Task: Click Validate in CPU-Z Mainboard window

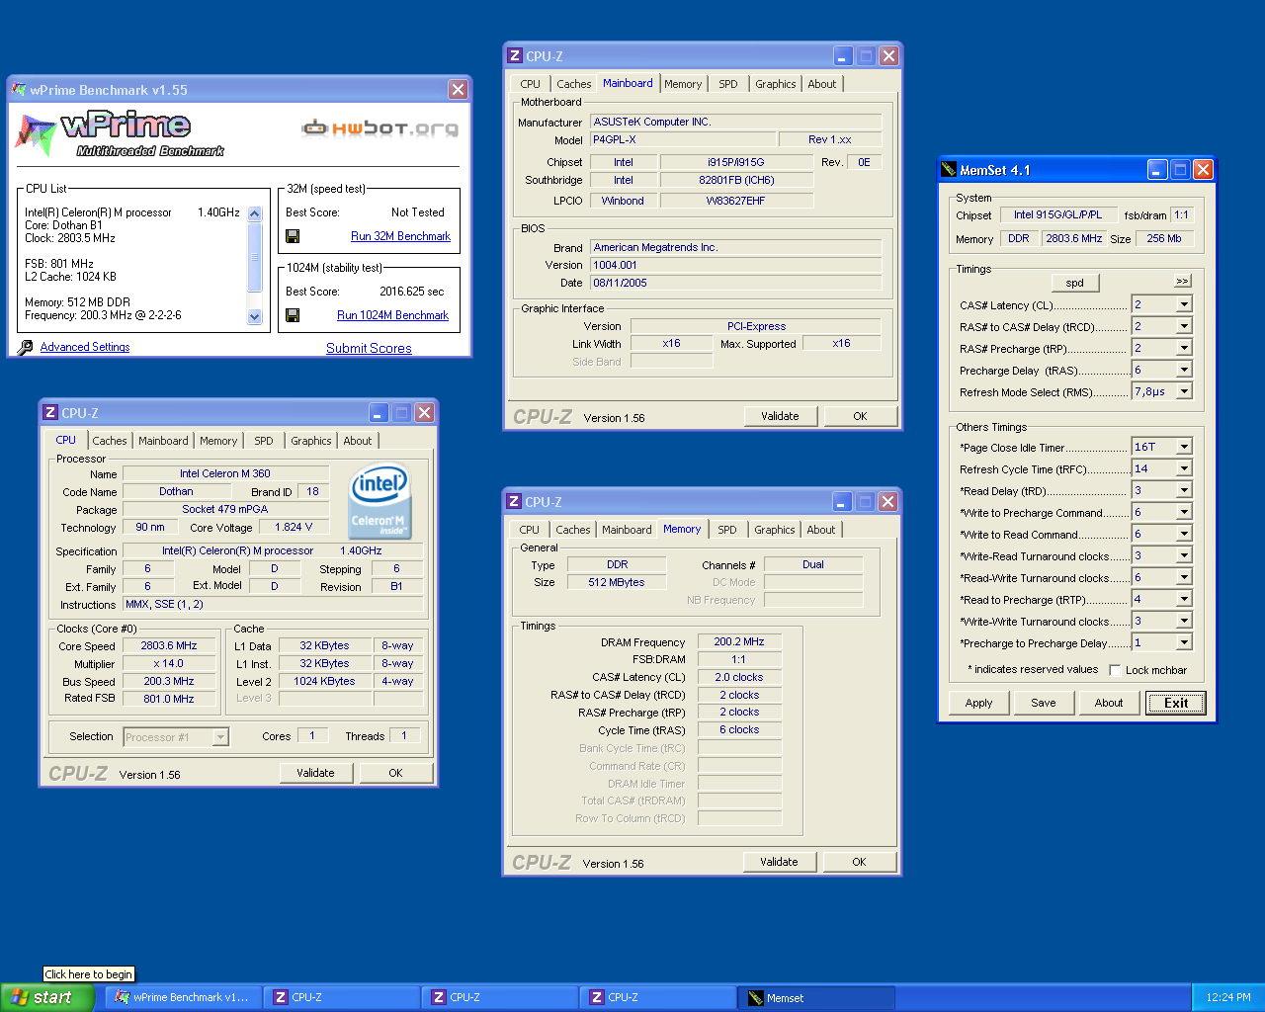Action: point(780,416)
